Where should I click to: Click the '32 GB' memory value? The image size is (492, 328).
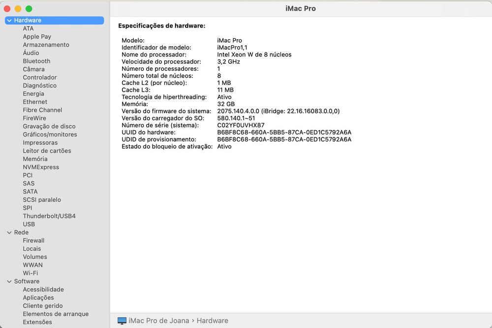(226, 104)
